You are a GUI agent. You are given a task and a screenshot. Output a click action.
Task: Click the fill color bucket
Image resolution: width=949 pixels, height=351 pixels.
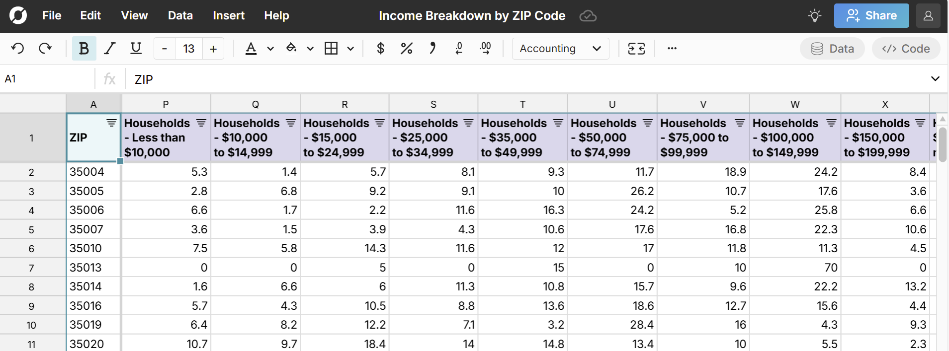click(x=291, y=49)
